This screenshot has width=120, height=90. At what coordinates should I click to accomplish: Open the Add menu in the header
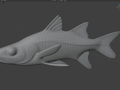[2, 0]
